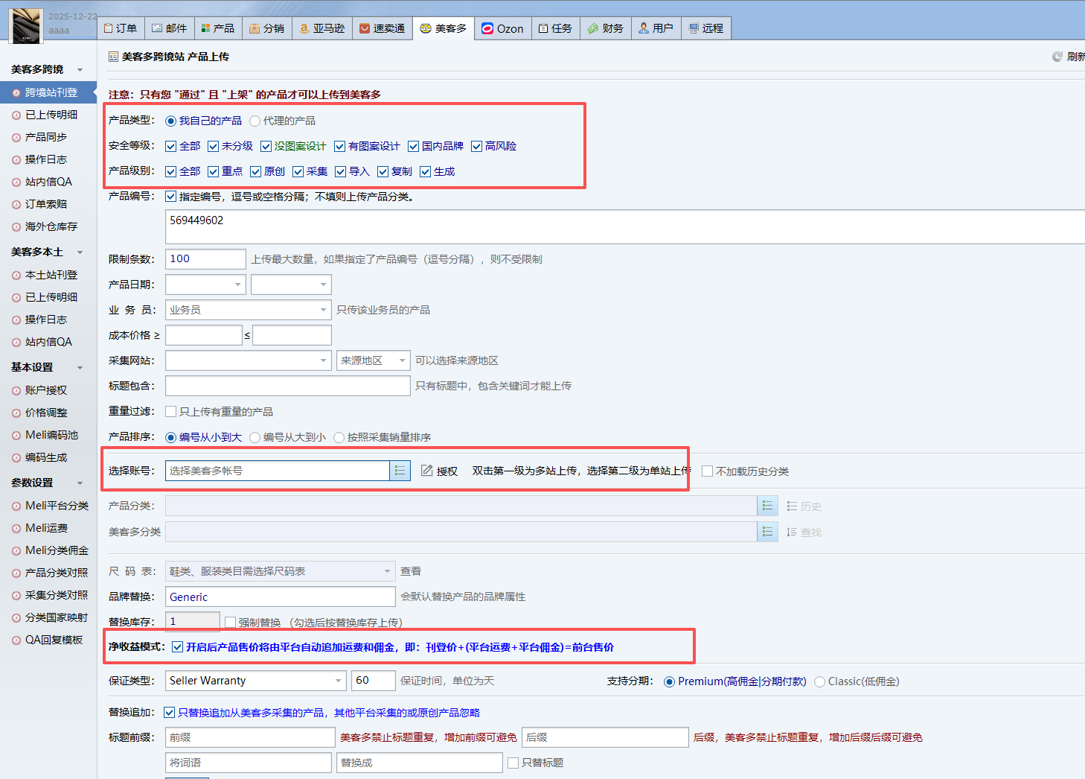Go to 产品同步 in the sidebar
Viewport: 1085px width, 779px height.
(x=45, y=137)
